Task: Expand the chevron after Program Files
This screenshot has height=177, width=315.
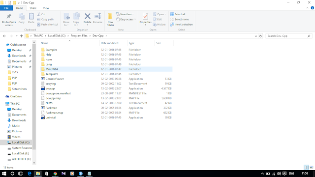Action: click(x=90, y=36)
